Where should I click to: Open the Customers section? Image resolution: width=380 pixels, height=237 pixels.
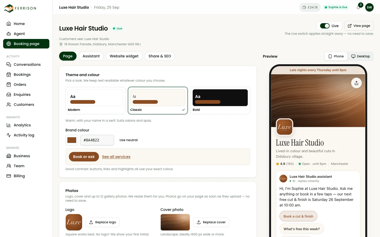(26, 105)
